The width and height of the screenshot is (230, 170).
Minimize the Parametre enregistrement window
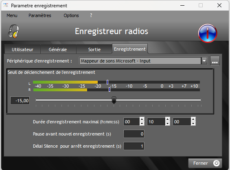pyautogui.click(x=182, y=6)
